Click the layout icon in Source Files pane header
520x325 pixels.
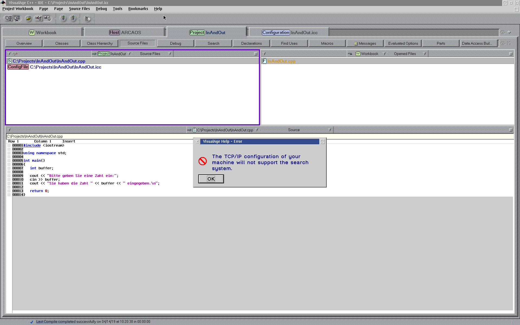tap(15, 54)
